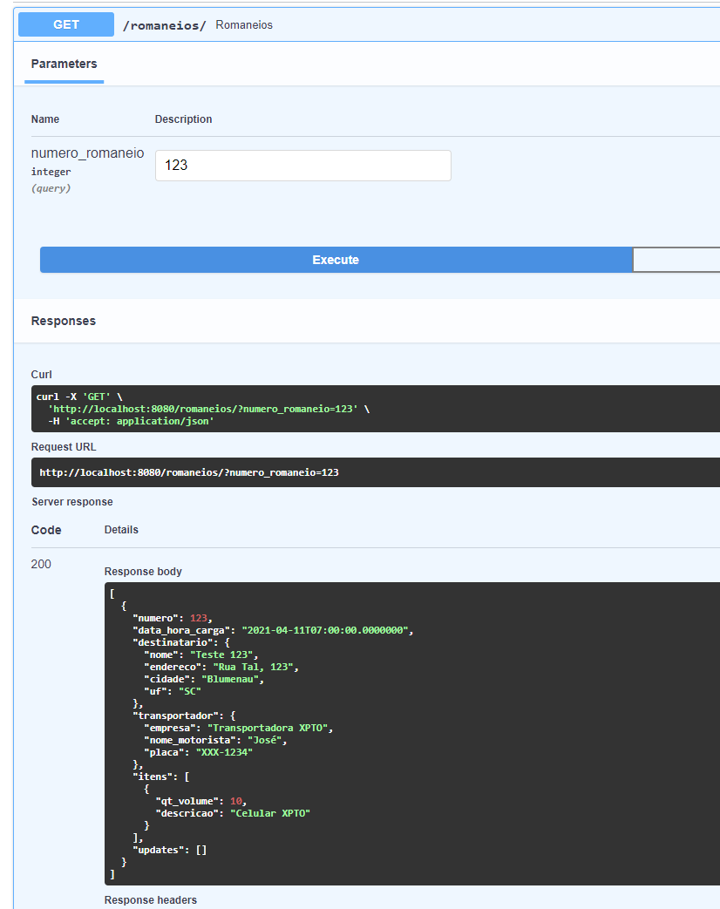Screen dimensions: 720x909
Task: Click the curl -X 'GET' command line
Action: pyautogui.click(x=79, y=397)
